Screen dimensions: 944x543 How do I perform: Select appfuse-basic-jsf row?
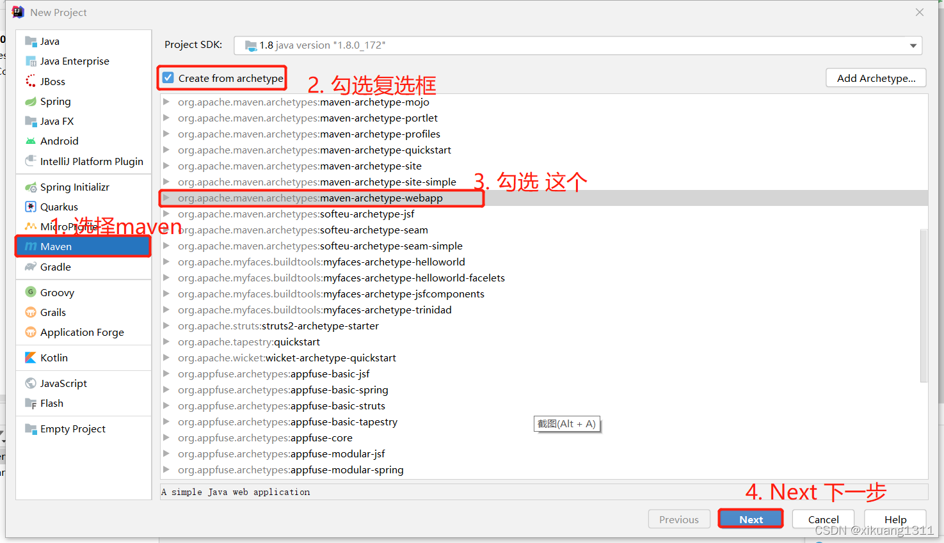click(544, 374)
